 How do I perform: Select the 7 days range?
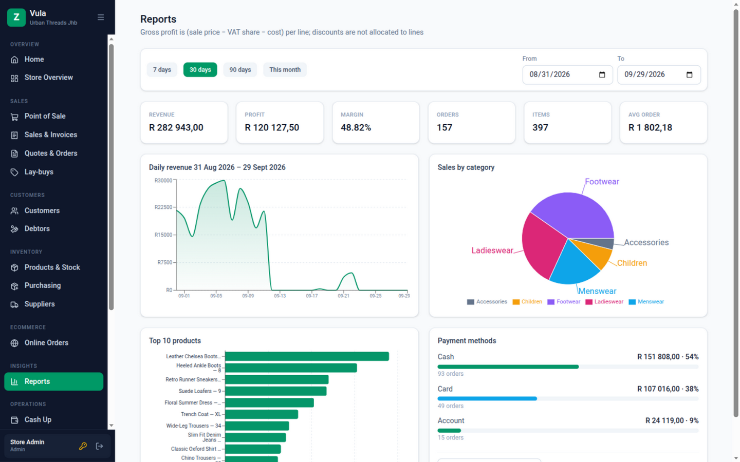[162, 70]
